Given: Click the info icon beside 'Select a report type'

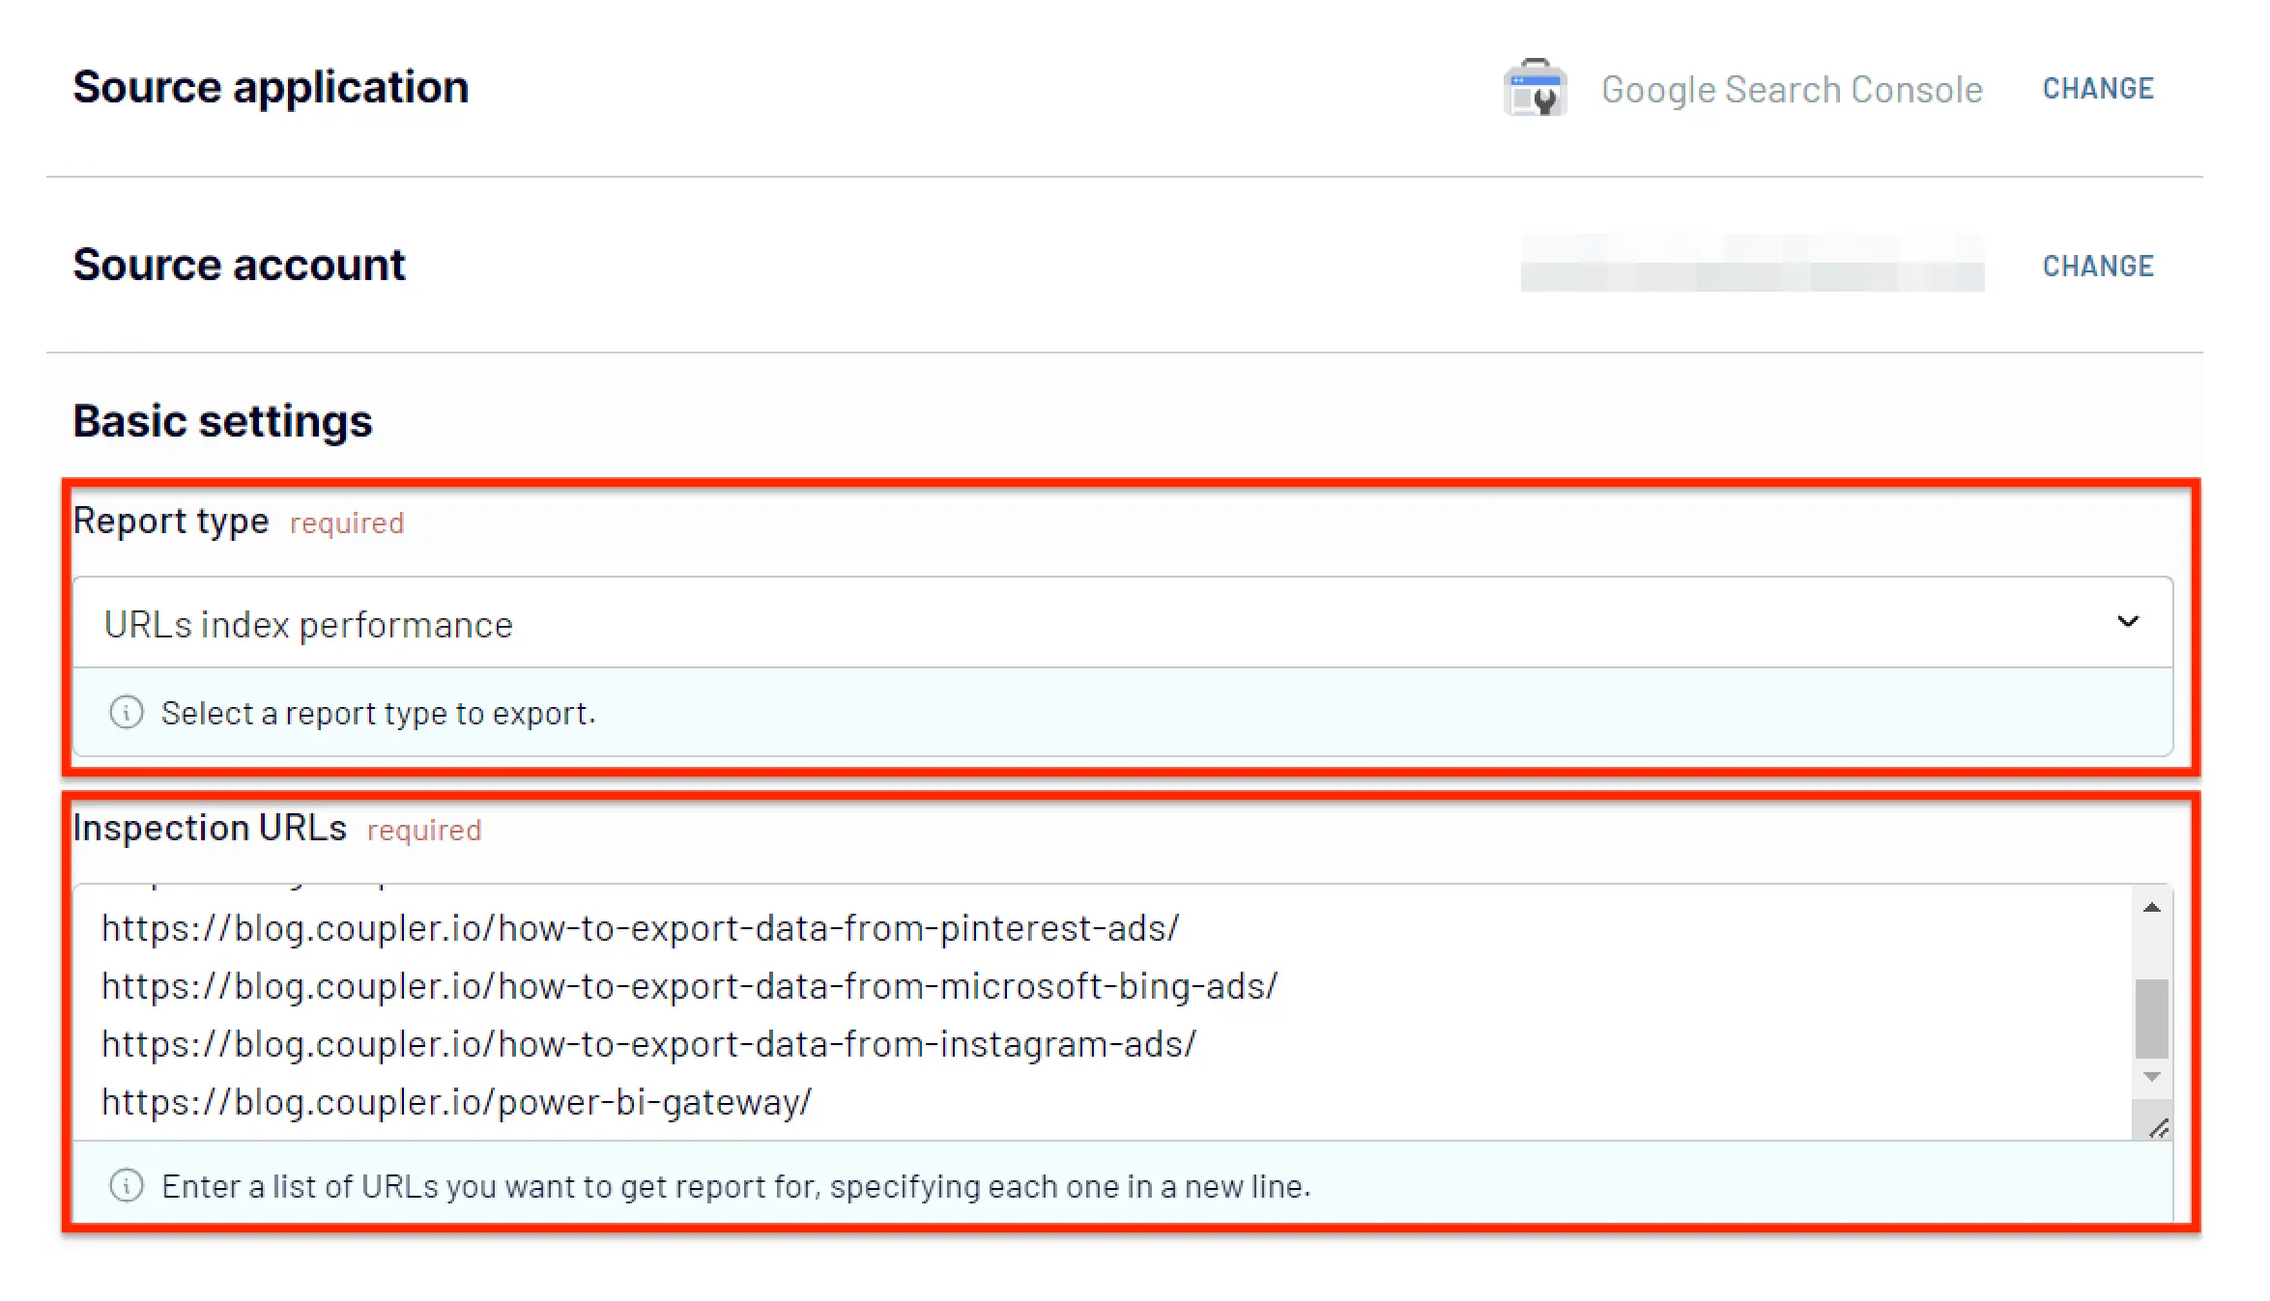Looking at the screenshot, I should pos(127,713).
